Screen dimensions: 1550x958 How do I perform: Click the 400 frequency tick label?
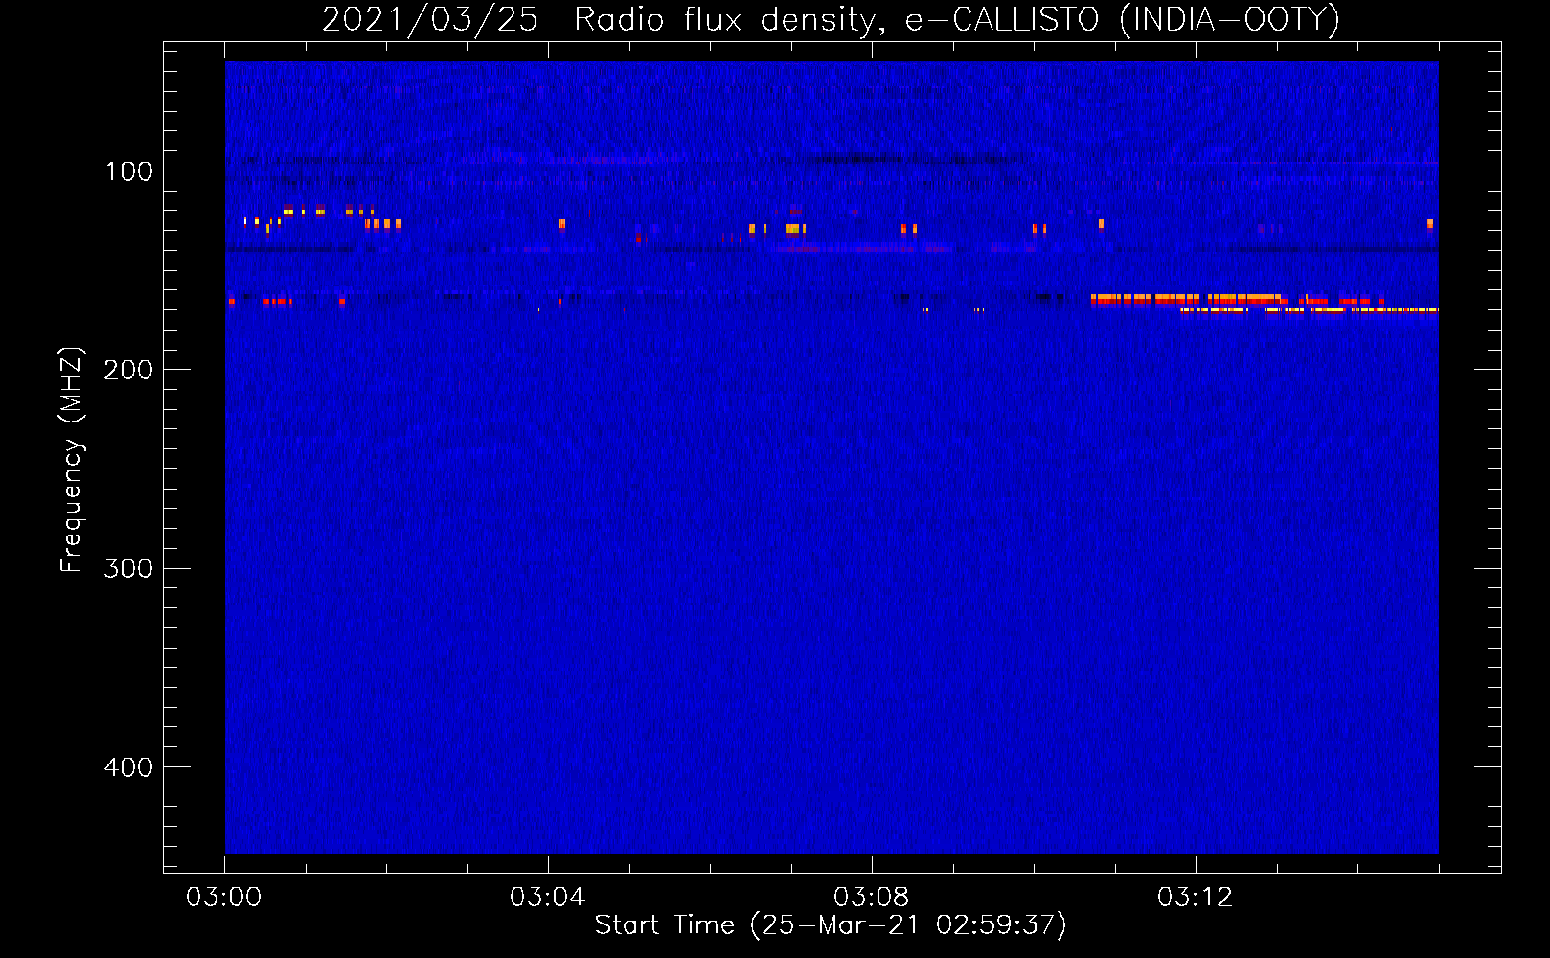128,767
